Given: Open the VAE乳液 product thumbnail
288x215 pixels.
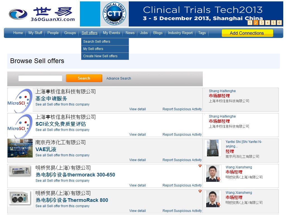Looking at the screenshot, I should [20, 148].
